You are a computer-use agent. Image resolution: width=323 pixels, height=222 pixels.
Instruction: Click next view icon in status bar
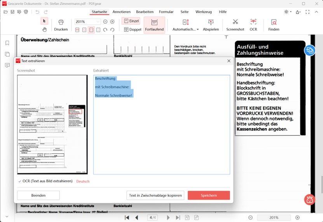tap(196, 217)
